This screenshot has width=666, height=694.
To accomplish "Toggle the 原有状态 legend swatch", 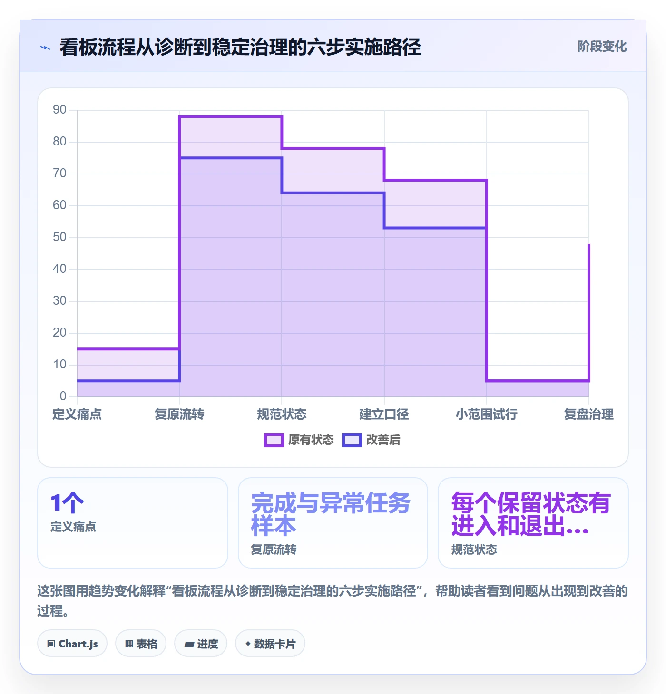I will click(x=274, y=440).
